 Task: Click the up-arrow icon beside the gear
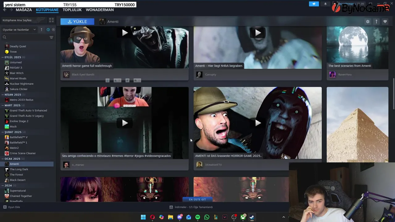tap(376, 22)
